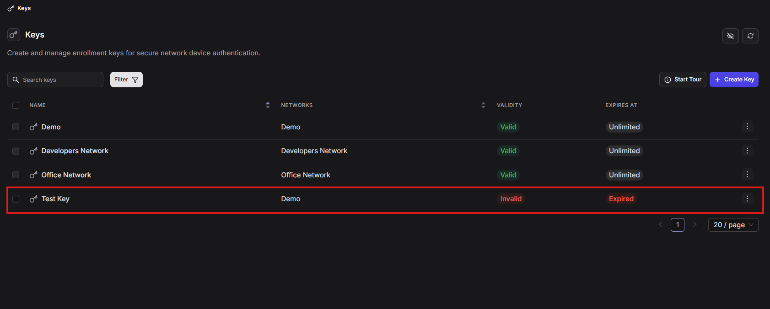Select the Office Network key checkbox

click(16, 175)
